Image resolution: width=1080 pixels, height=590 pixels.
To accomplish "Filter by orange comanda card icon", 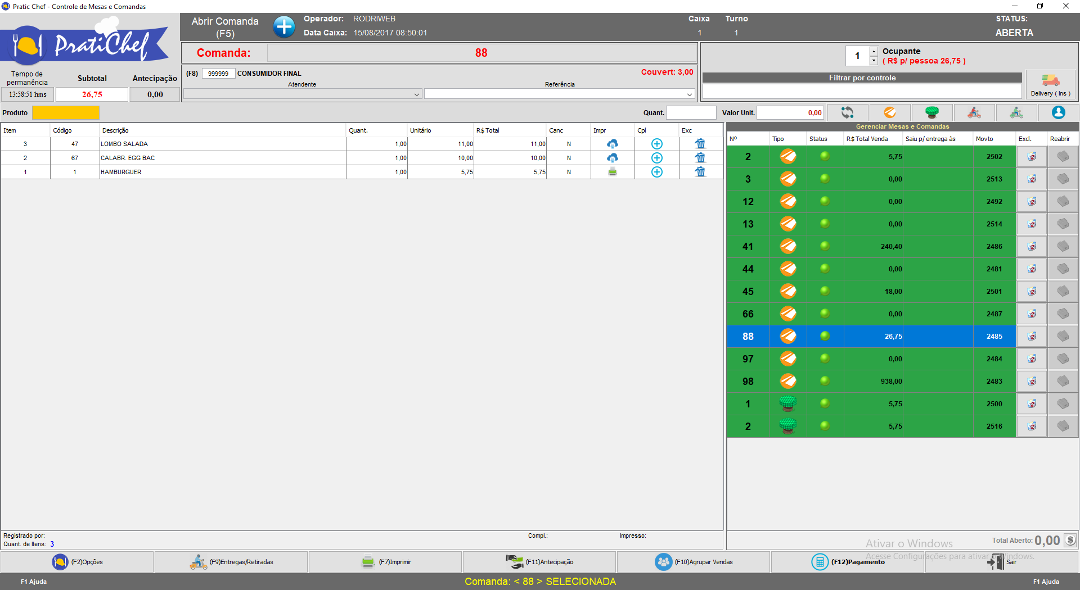I will coord(889,112).
